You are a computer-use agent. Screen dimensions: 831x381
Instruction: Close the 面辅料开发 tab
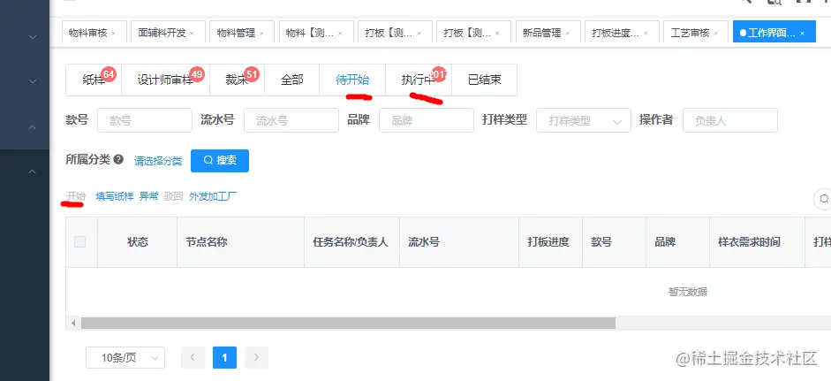(192, 34)
